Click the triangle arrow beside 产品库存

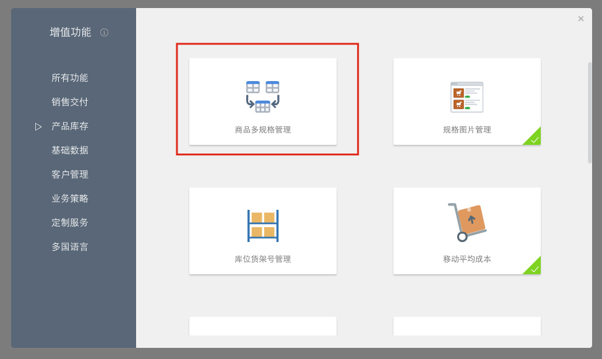click(38, 127)
